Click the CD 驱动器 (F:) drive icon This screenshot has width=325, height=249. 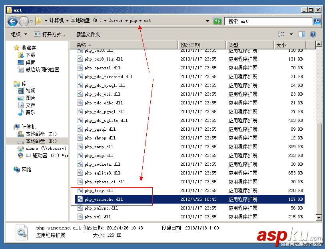[x=21, y=155]
